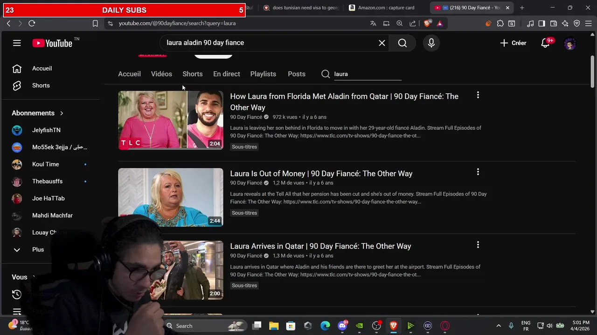Switch to the Amazon.com capture card tab
The width and height of the screenshot is (597, 335).
click(385, 7)
